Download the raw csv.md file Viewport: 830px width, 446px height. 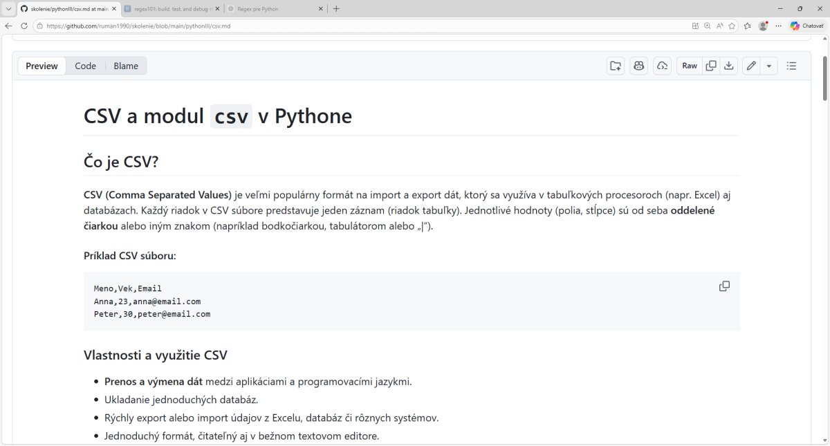728,66
